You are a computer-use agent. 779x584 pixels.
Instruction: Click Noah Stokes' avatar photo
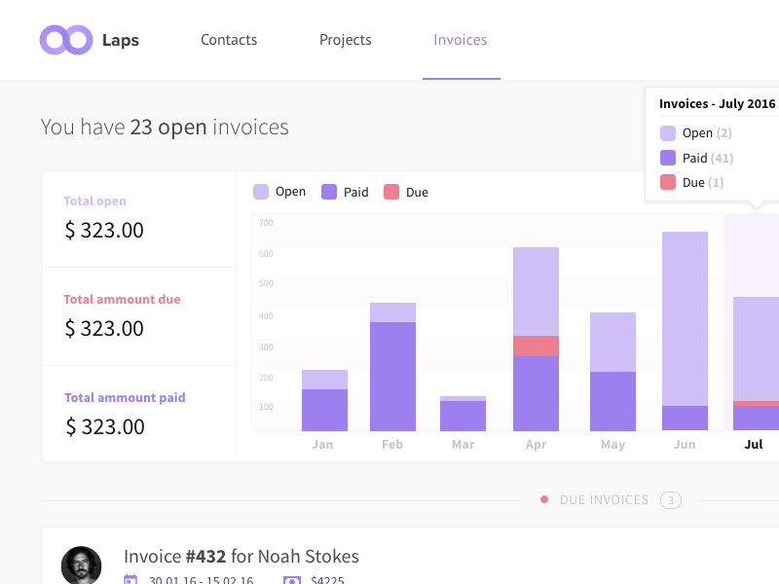pyautogui.click(x=82, y=566)
